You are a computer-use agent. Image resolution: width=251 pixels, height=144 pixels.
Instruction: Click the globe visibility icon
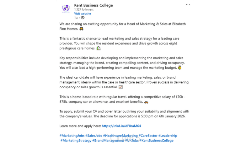tap(83, 18)
